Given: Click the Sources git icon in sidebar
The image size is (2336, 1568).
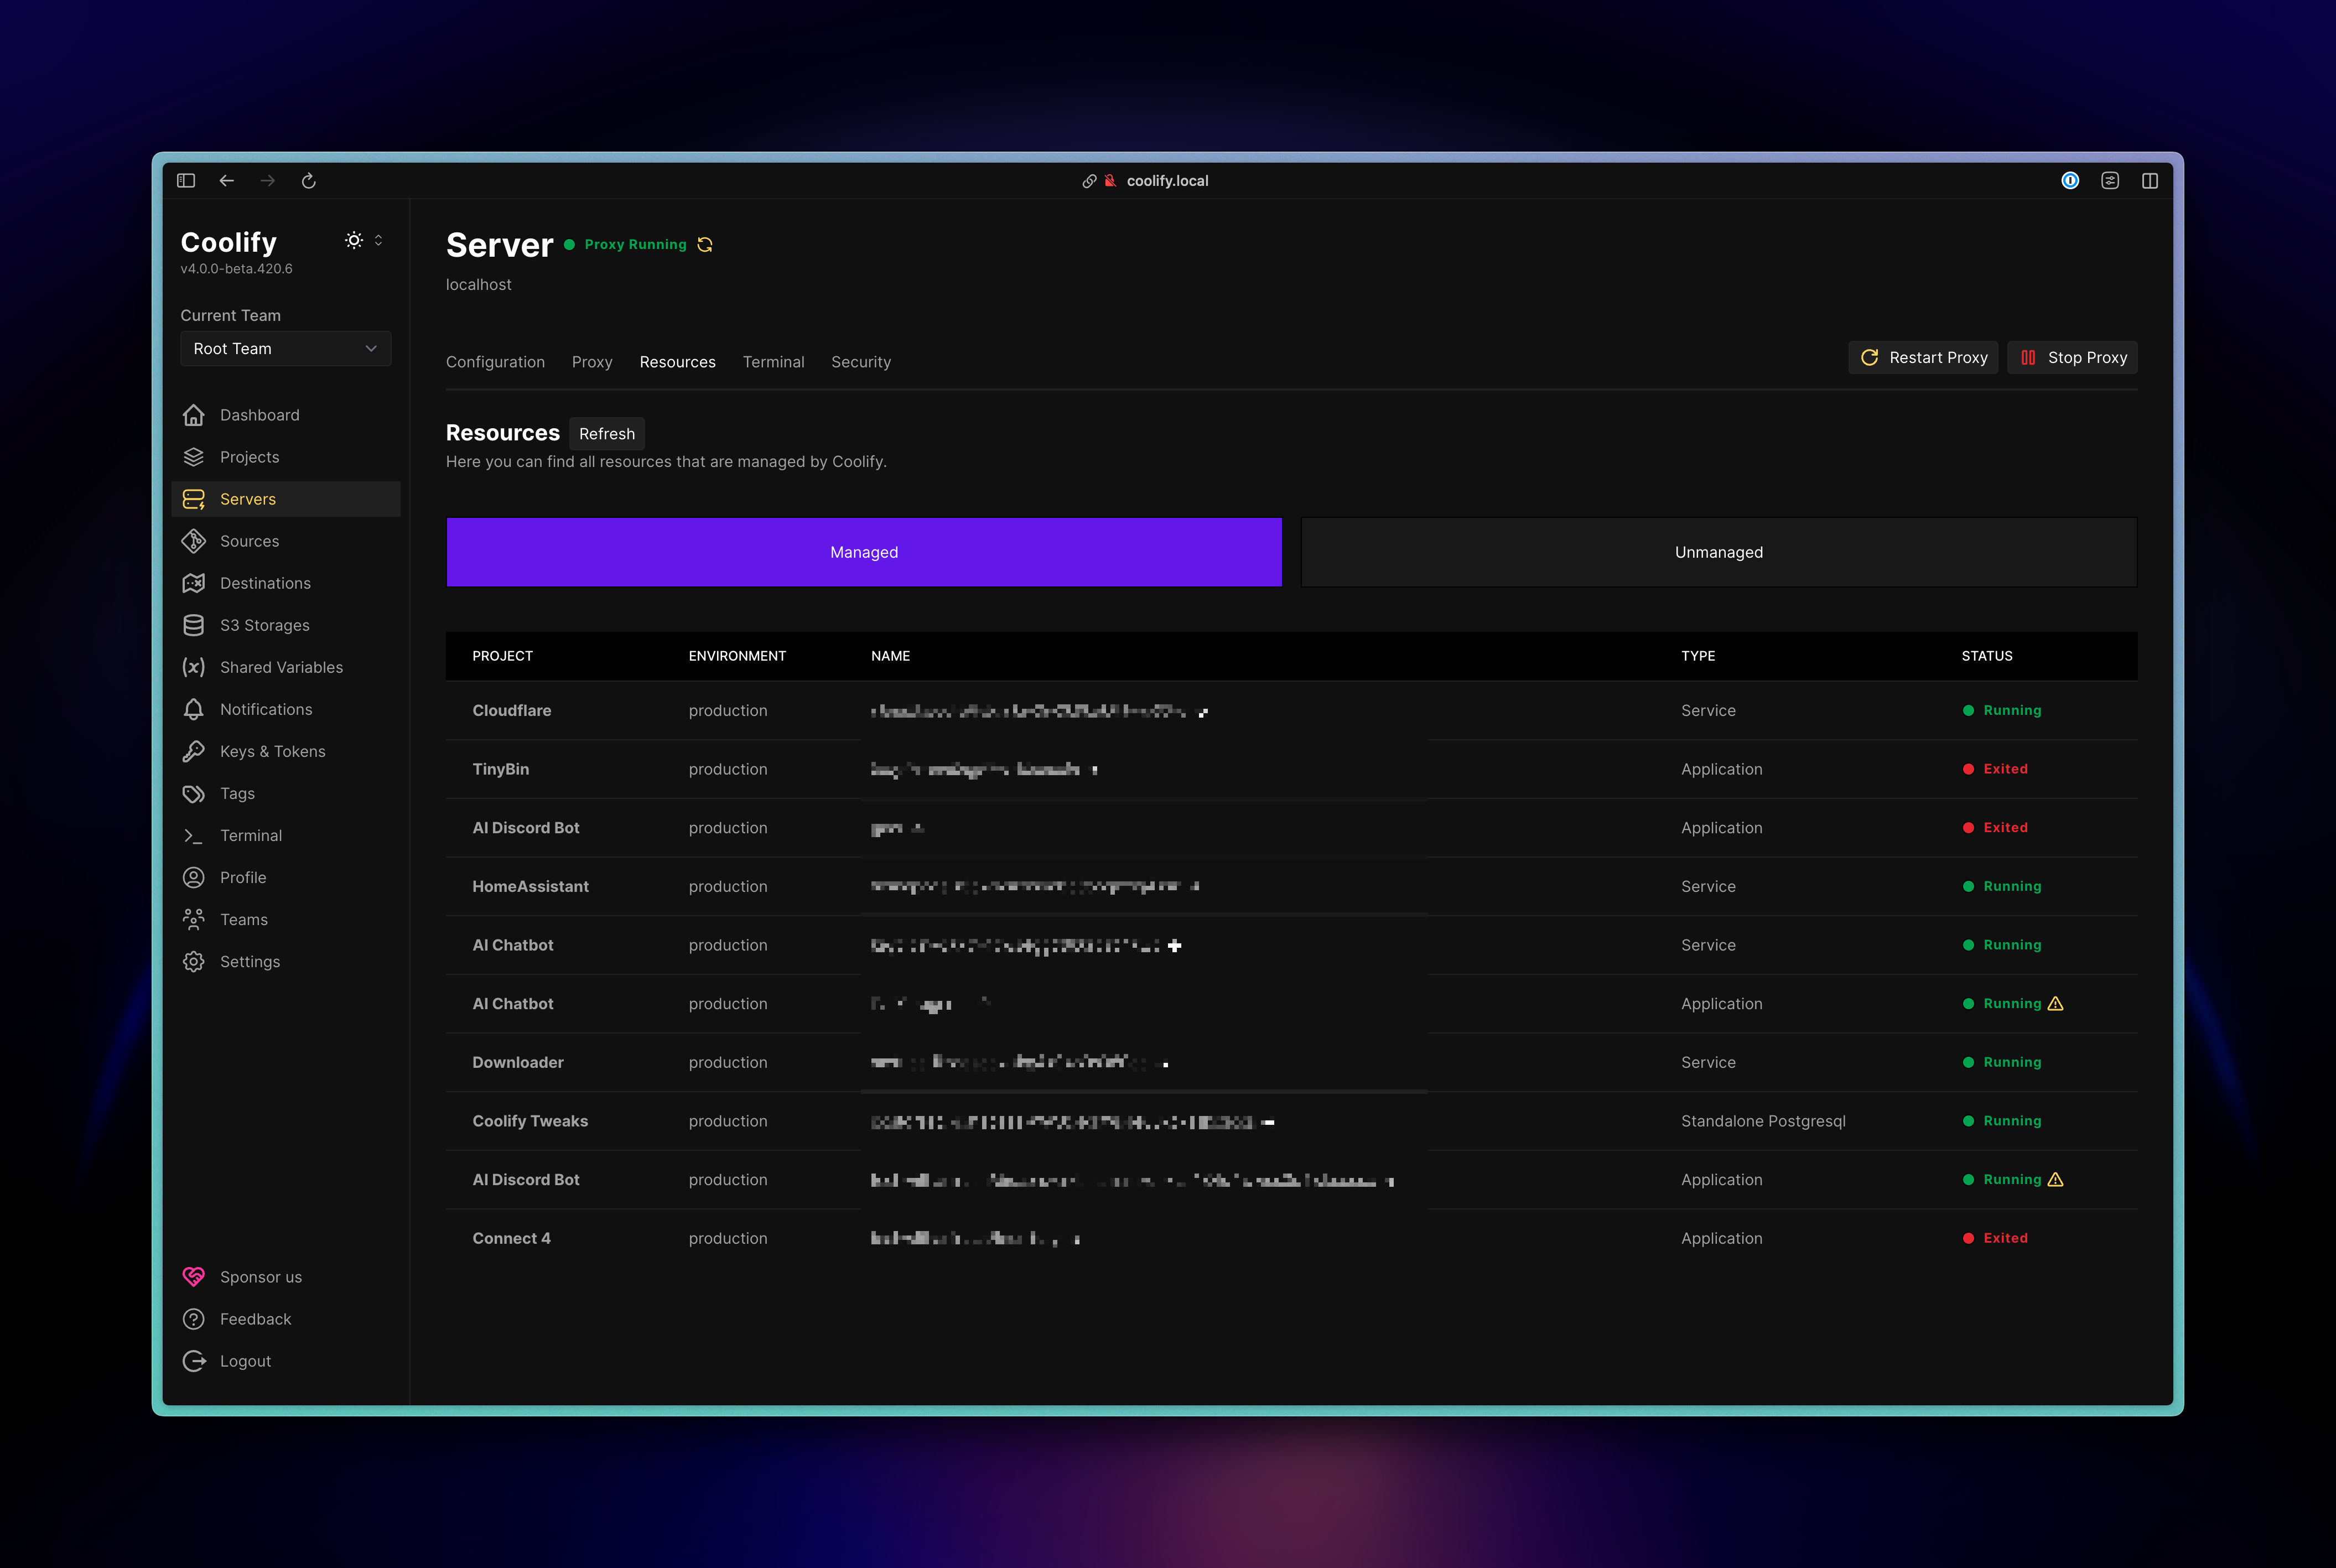Looking at the screenshot, I should pyautogui.click(x=194, y=541).
